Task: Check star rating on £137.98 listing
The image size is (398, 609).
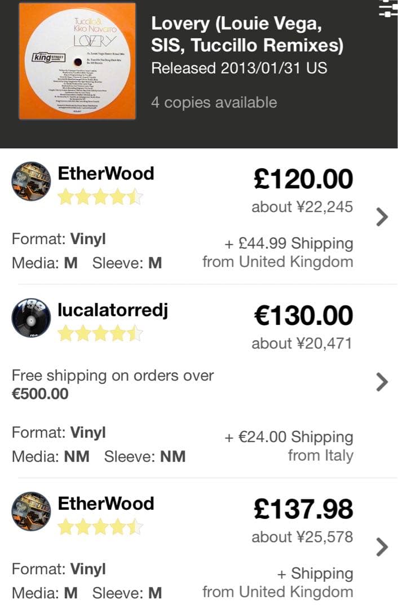Action: tap(100, 527)
